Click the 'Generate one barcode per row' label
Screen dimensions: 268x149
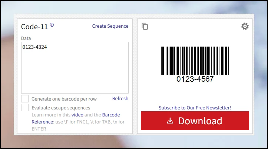[65, 99]
